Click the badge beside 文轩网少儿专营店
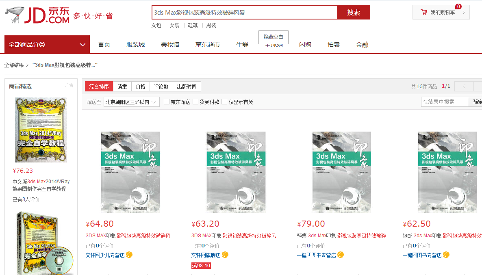This screenshot has width=482, height=275. (x=129, y=255)
